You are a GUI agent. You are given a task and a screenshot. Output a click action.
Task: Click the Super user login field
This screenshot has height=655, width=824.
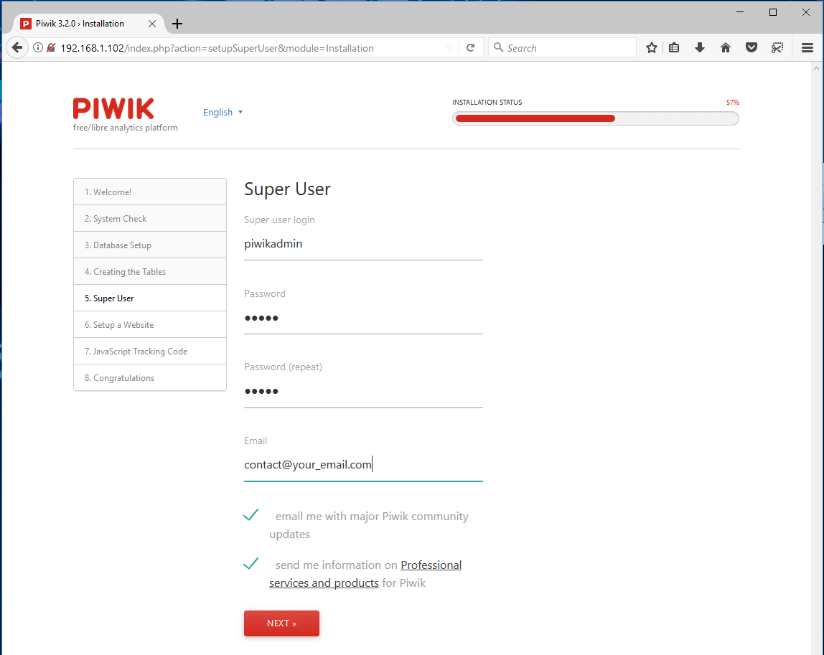click(363, 244)
